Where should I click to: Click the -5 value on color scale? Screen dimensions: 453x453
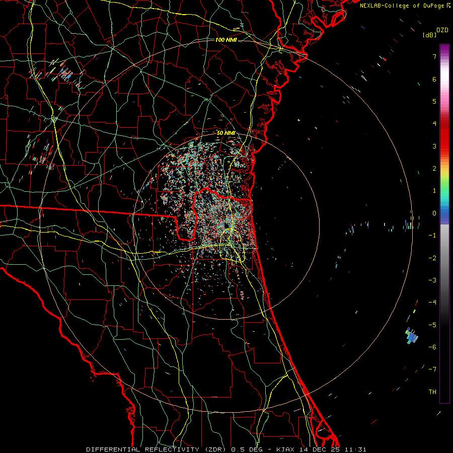[x=432, y=325]
